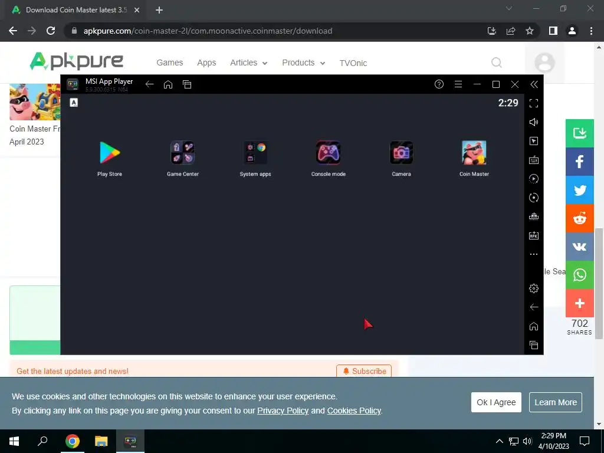Click the Chrome tab search chevron
Viewport: 604px width, 453px height.
click(x=509, y=8)
